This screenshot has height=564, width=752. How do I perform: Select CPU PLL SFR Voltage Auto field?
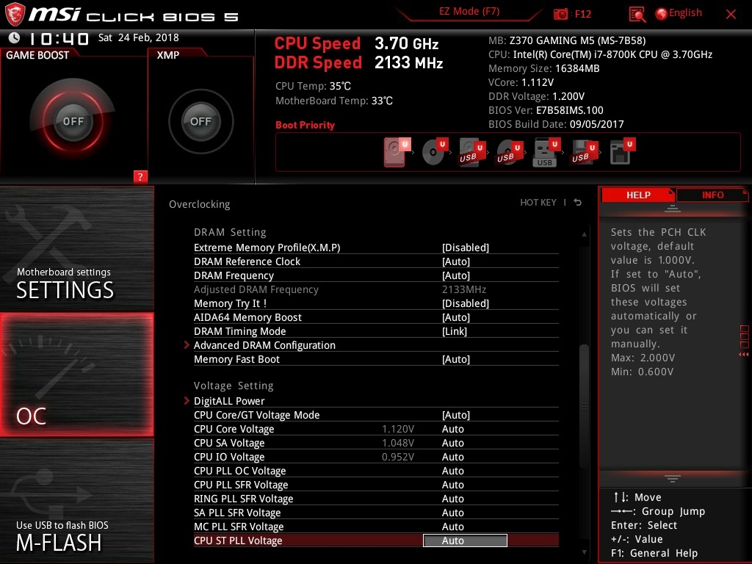(452, 485)
